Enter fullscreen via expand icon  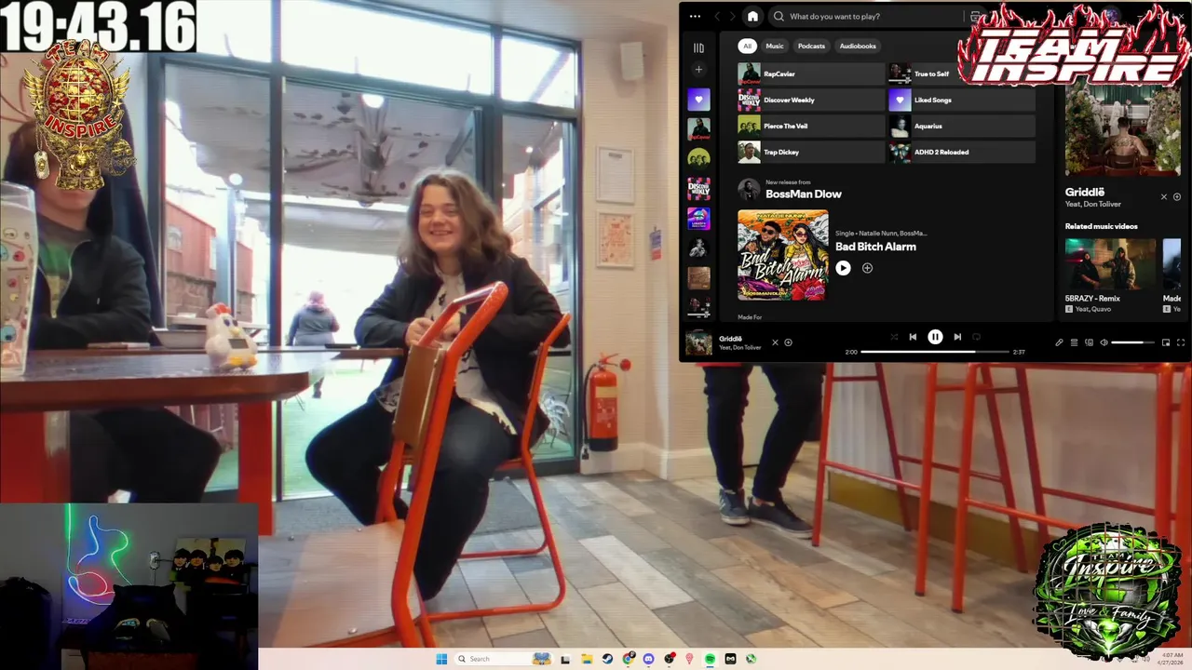point(1181,342)
